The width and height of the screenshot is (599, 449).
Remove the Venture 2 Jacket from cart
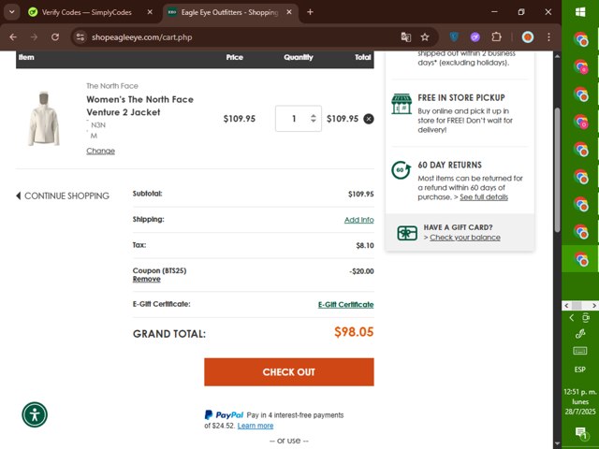tap(369, 119)
